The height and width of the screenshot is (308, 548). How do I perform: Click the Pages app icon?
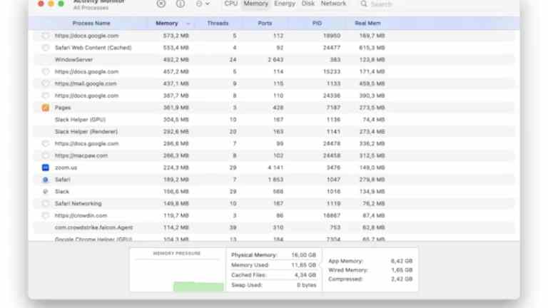point(46,108)
